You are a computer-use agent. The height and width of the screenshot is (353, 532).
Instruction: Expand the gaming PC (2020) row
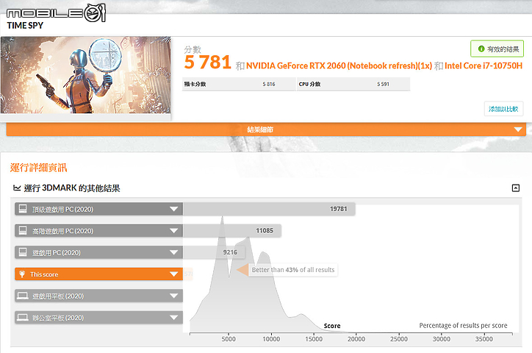[x=98, y=252]
